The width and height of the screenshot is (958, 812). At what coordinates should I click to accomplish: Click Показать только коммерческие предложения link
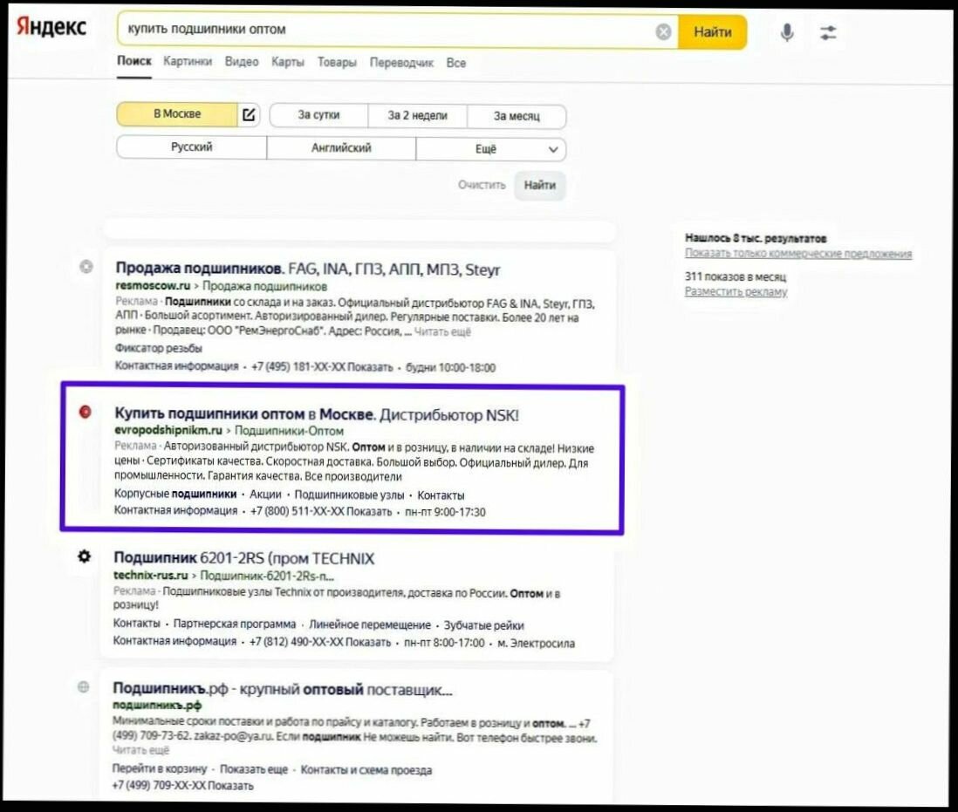pyautogui.click(x=798, y=253)
